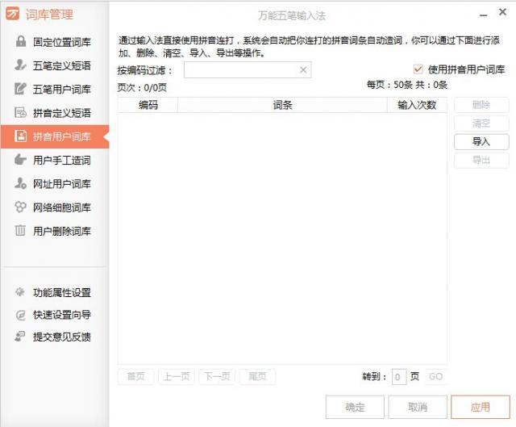Image resolution: width=516 pixels, height=427 pixels.
Task: Jump to 尾页 last page
Action: [257, 376]
